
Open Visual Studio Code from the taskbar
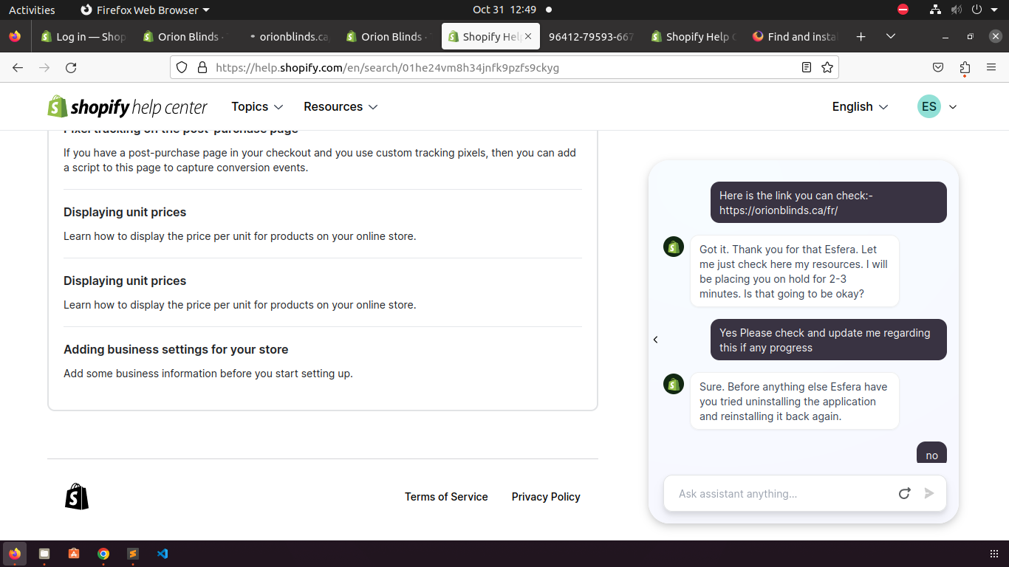pyautogui.click(x=163, y=554)
